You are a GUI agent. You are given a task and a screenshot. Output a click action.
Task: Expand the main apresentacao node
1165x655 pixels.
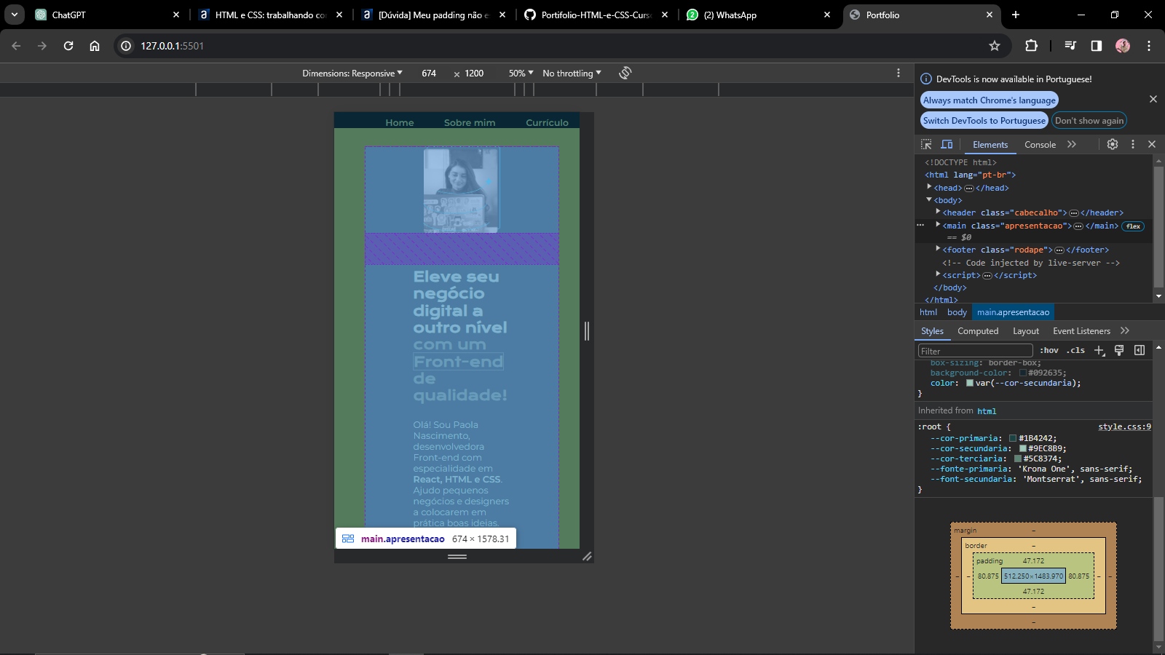coord(938,225)
